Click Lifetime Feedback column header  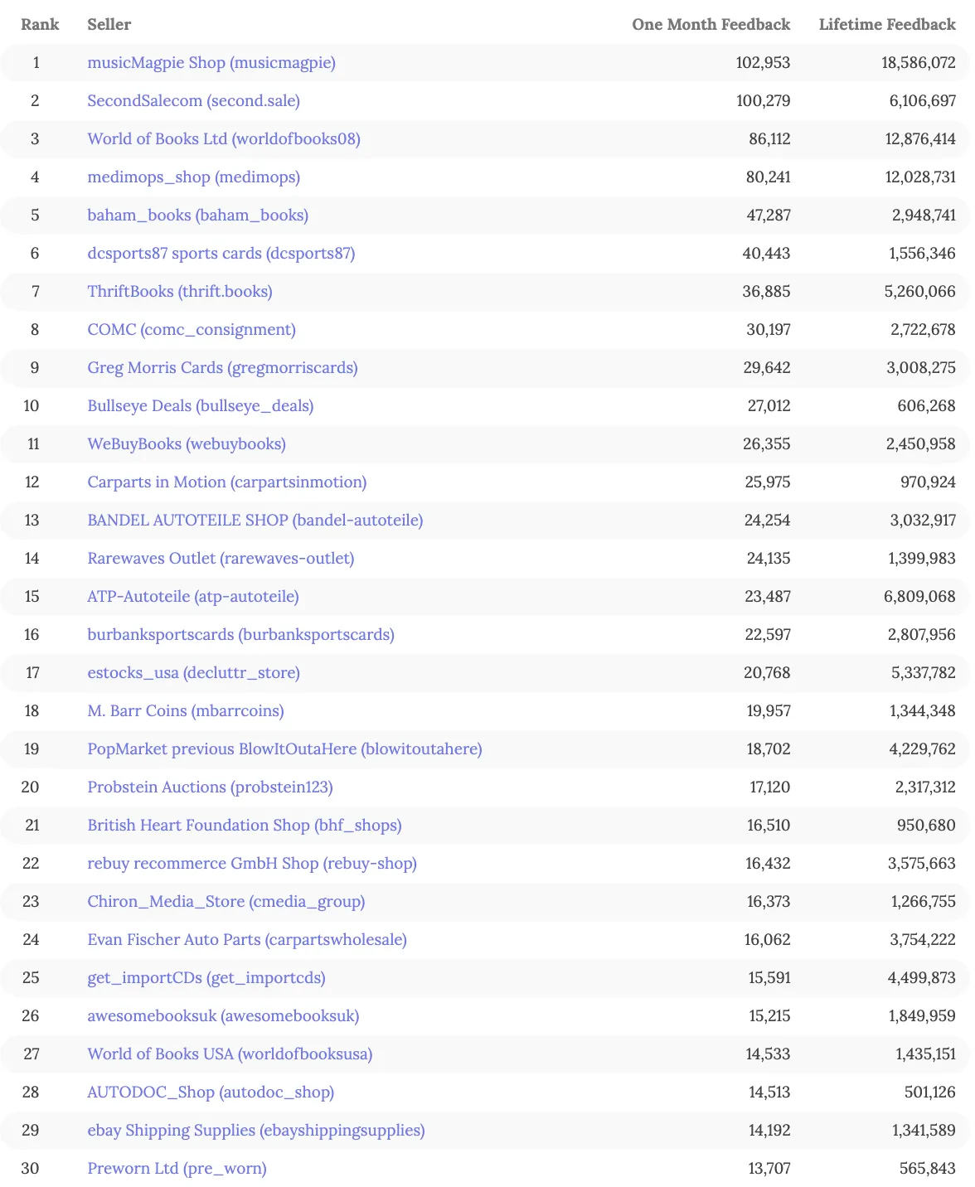[x=887, y=25]
